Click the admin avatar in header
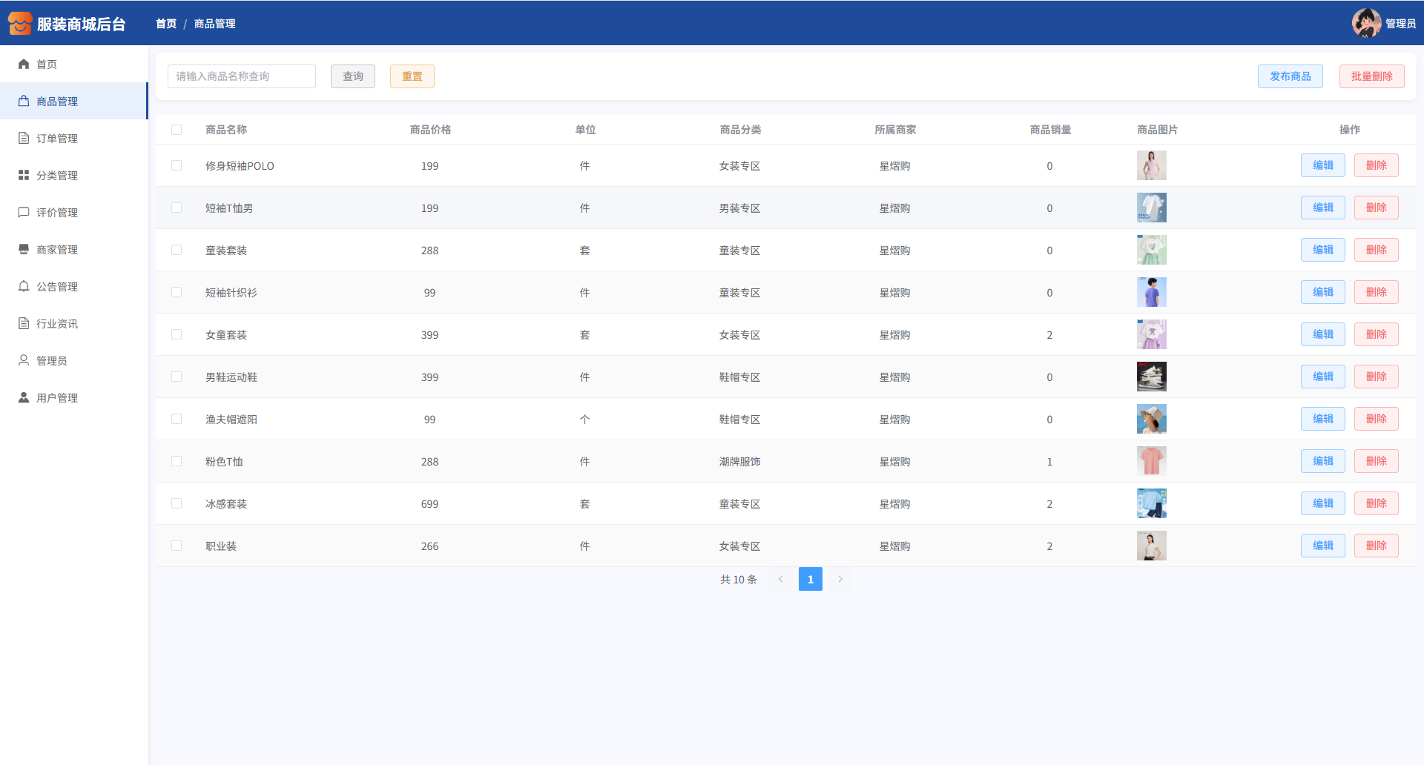The width and height of the screenshot is (1424, 765). (x=1365, y=23)
